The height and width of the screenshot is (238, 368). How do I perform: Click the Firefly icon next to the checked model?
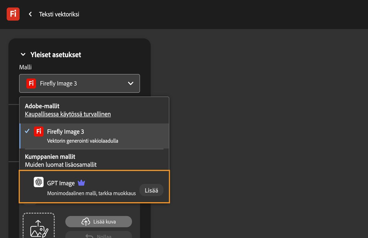39,131
